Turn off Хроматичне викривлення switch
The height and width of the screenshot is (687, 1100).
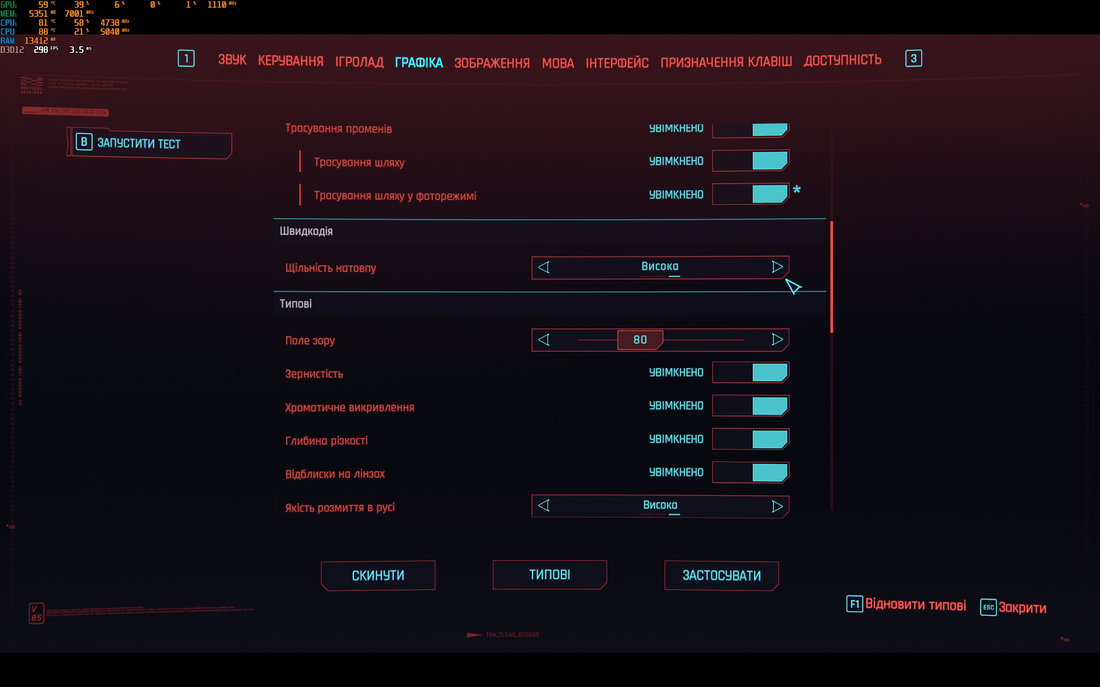(x=751, y=406)
